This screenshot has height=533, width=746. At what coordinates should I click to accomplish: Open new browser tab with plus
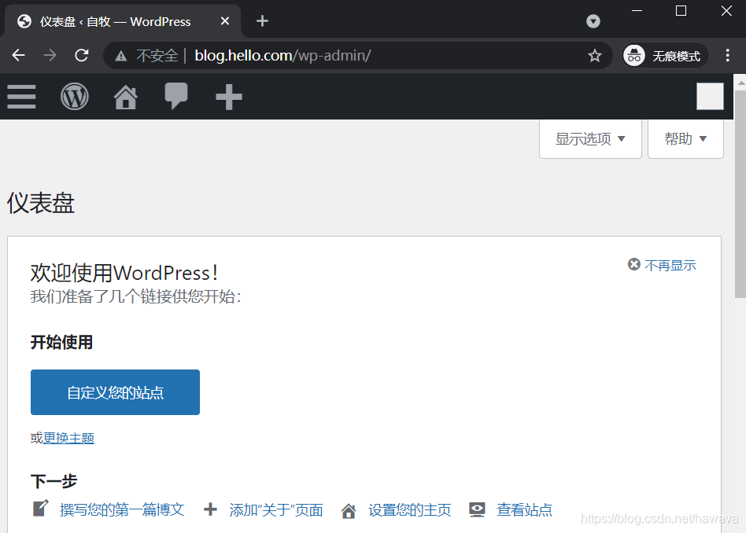point(262,21)
